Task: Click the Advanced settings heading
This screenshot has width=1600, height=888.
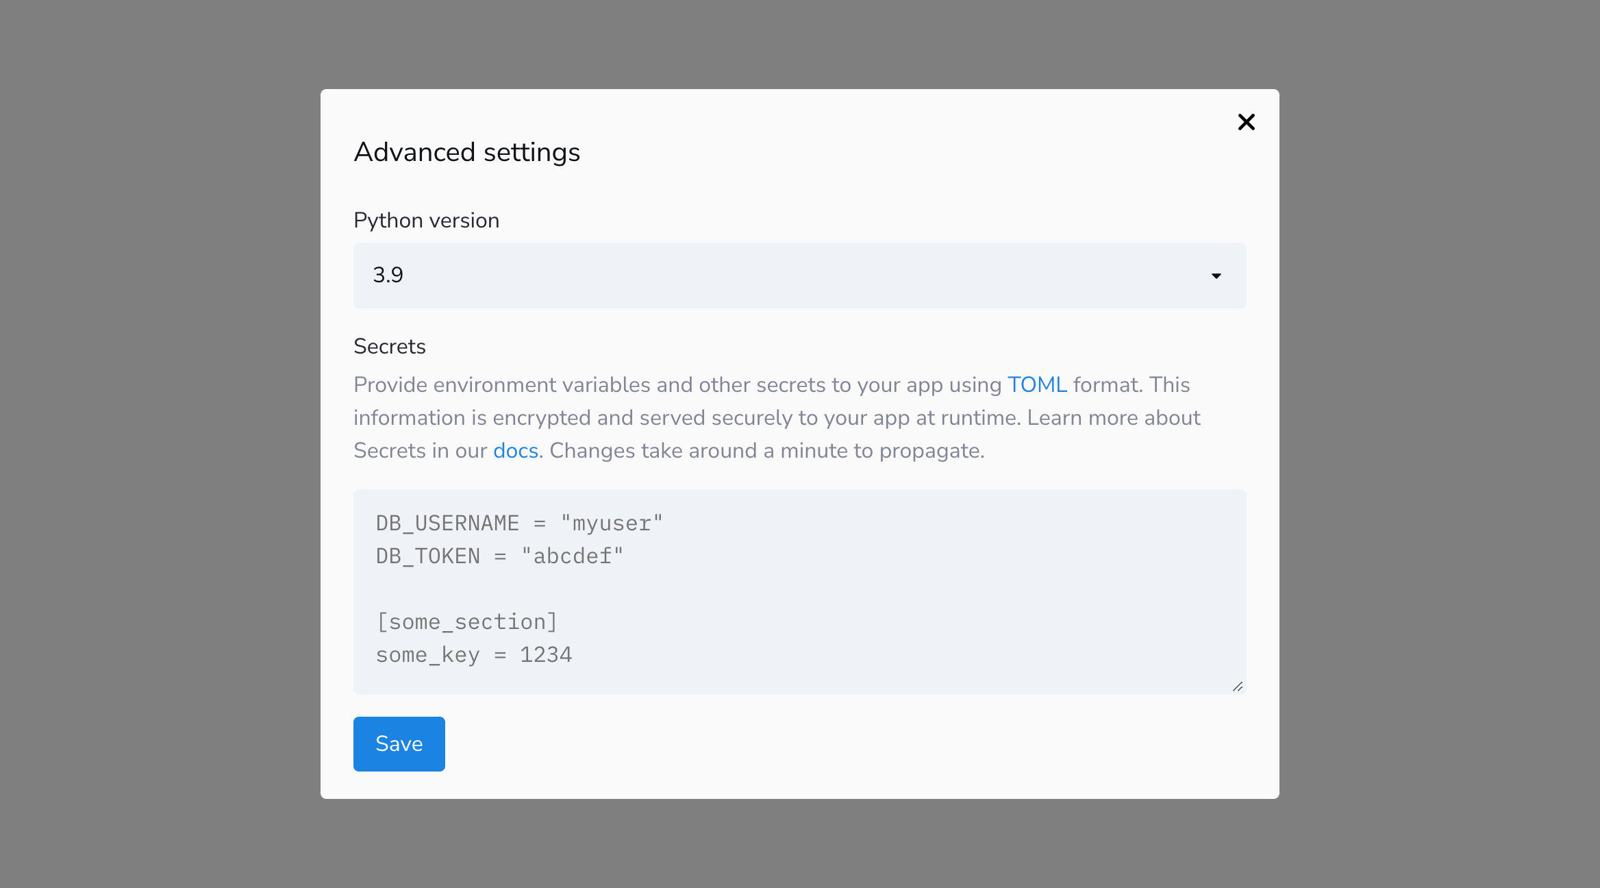Action: 466,152
